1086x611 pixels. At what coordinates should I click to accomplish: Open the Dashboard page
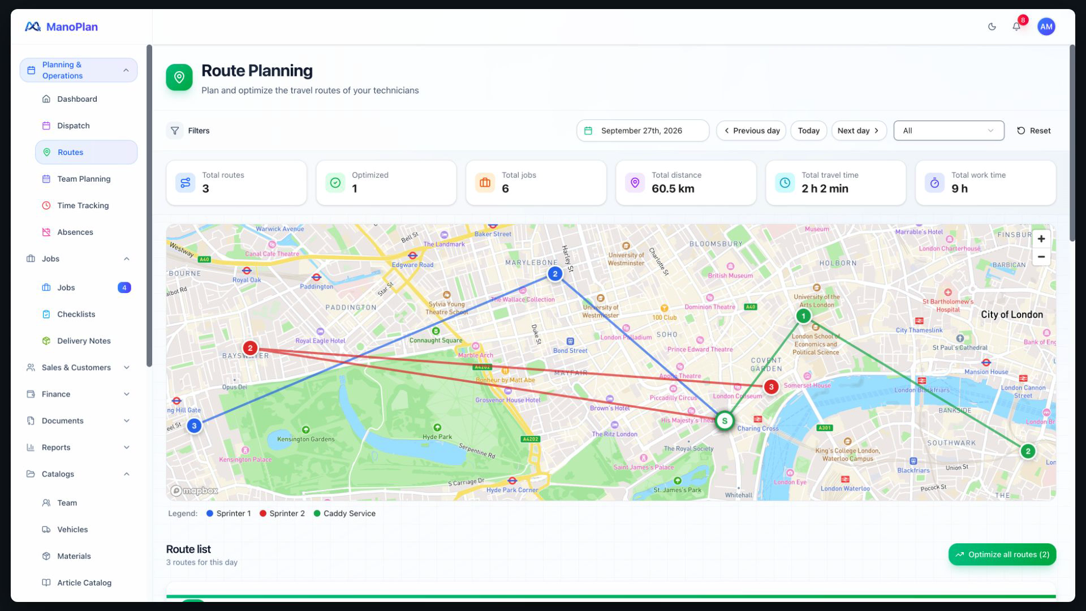tap(86, 99)
